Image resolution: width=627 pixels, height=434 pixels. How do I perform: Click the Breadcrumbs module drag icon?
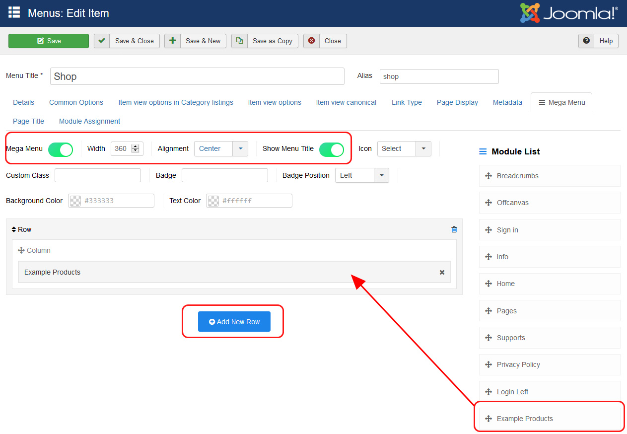click(488, 176)
